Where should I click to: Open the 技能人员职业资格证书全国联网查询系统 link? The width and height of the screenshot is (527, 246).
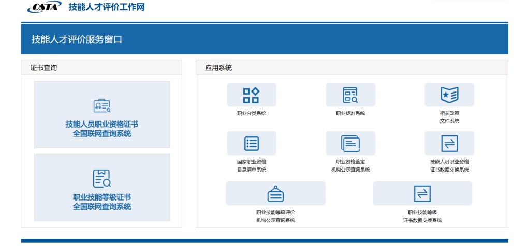coord(101,129)
